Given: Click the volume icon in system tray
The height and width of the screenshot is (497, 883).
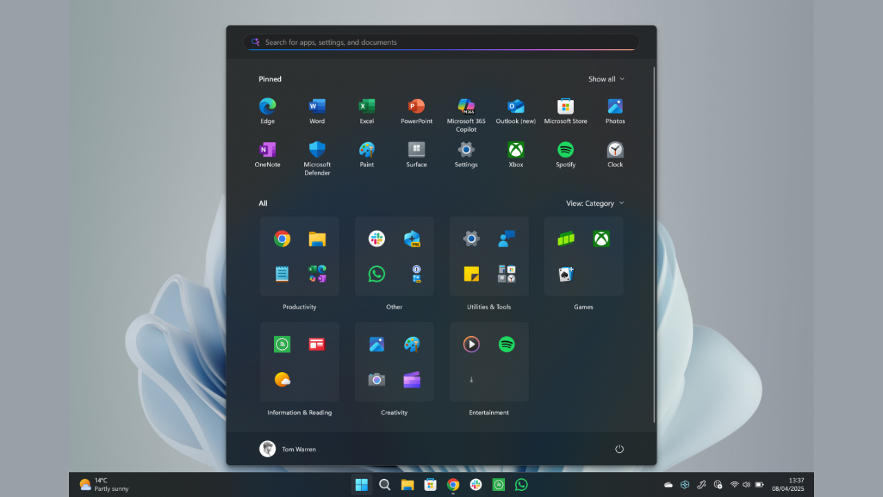Looking at the screenshot, I should [746, 485].
